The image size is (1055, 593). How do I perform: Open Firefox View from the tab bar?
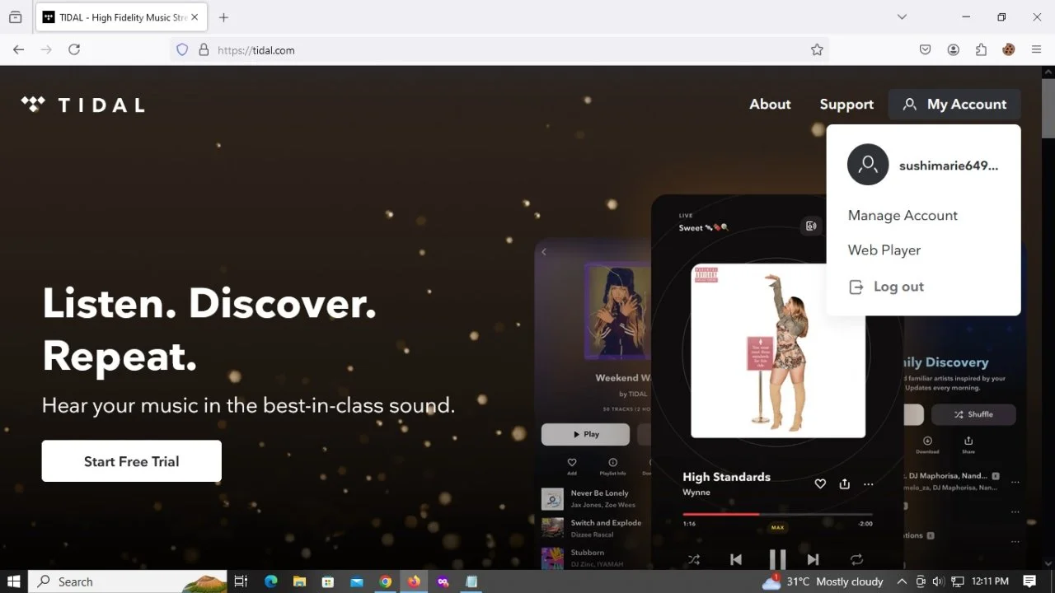[x=16, y=17]
